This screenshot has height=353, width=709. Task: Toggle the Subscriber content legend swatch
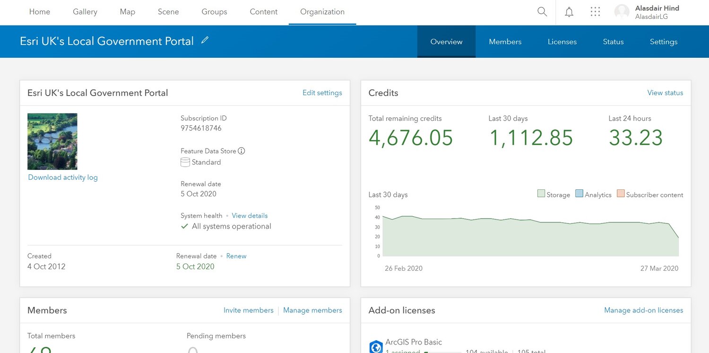pyautogui.click(x=621, y=194)
